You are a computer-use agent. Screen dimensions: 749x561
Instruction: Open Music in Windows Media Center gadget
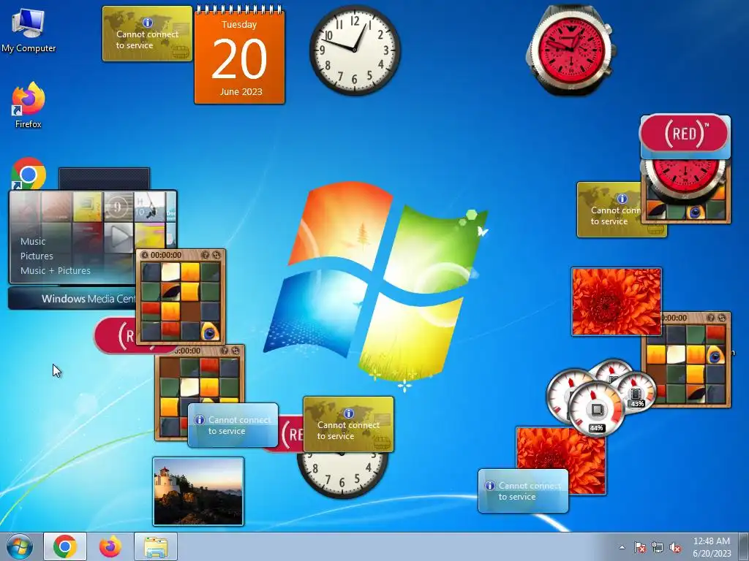33,241
